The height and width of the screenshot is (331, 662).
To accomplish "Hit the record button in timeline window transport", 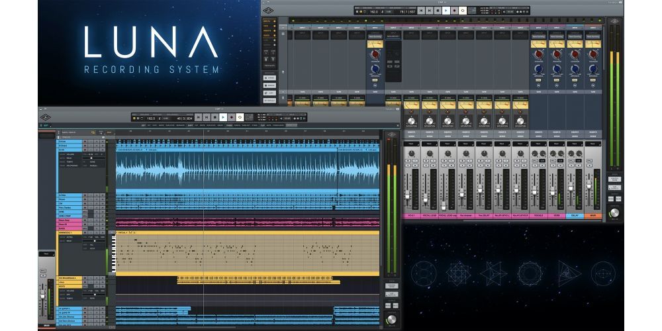I will 231,117.
